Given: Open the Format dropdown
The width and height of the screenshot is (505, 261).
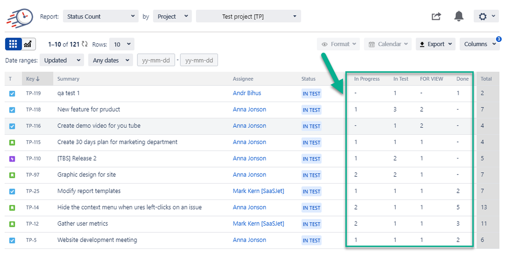Looking at the screenshot, I should point(338,44).
